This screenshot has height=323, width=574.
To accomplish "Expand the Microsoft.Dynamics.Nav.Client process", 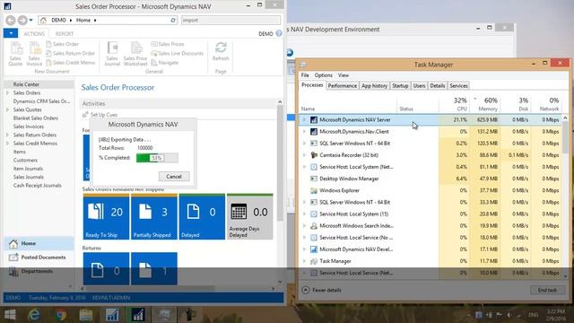I will (304, 132).
